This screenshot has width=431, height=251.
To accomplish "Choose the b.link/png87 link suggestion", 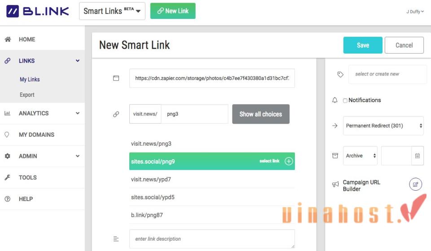I will [x=147, y=215].
